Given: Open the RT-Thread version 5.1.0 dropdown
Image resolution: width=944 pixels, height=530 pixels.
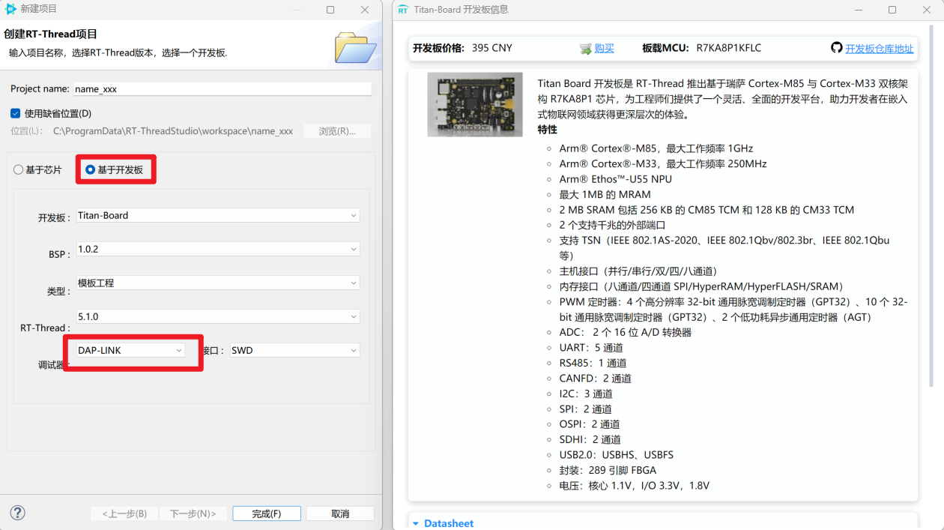Looking at the screenshot, I should tap(217, 316).
